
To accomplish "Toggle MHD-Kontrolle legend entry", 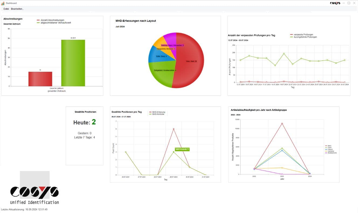I will (157, 114).
